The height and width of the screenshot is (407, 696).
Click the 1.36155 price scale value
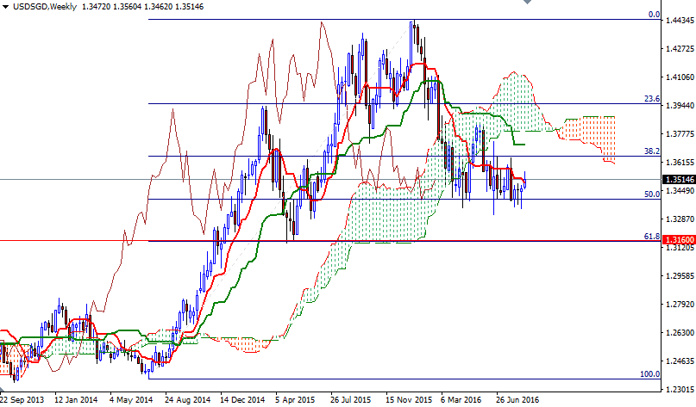[x=680, y=162]
